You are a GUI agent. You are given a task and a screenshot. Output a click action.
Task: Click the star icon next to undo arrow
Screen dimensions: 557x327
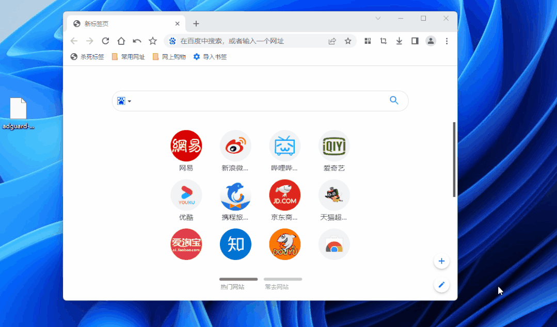(153, 41)
